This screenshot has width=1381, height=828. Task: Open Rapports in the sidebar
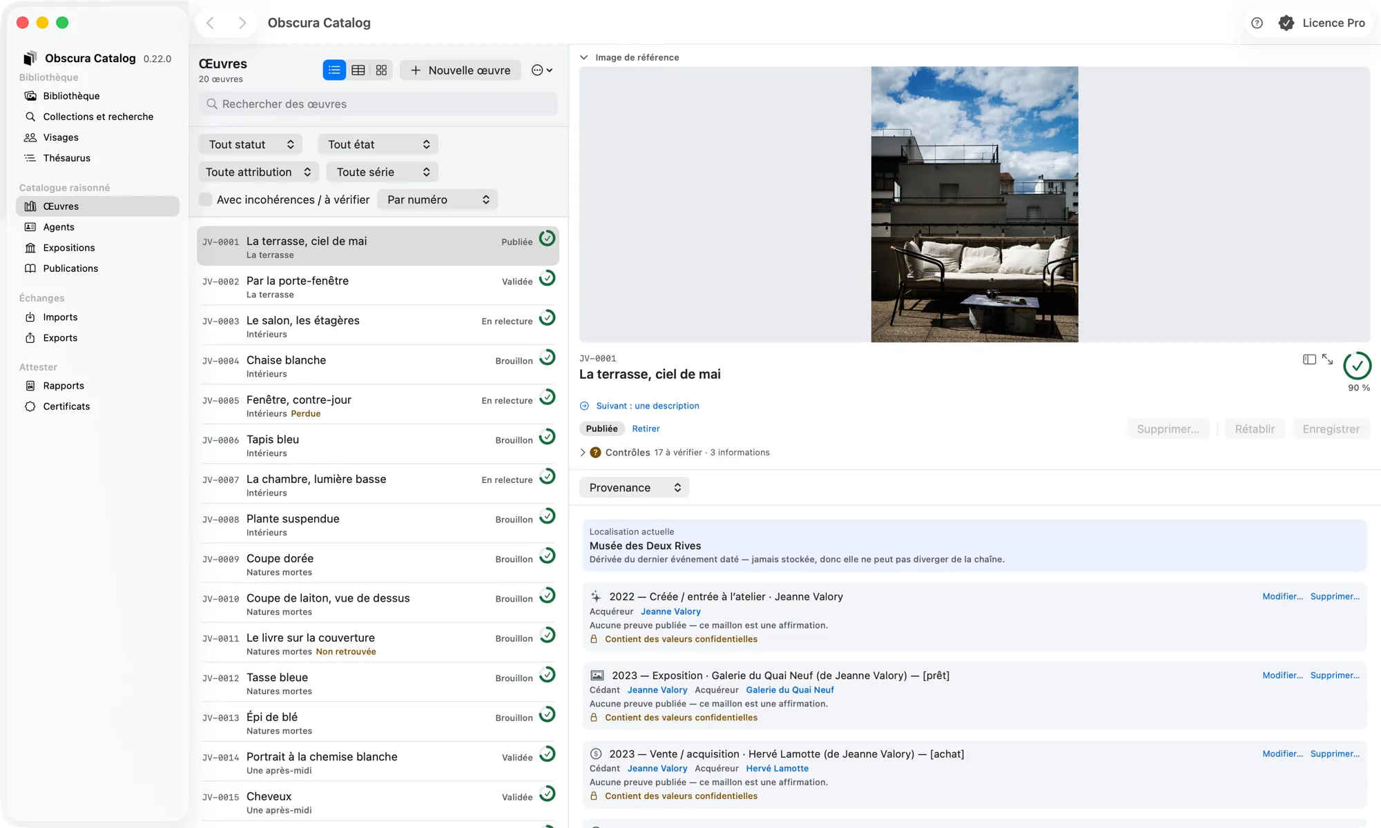pyautogui.click(x=64, y=386)
